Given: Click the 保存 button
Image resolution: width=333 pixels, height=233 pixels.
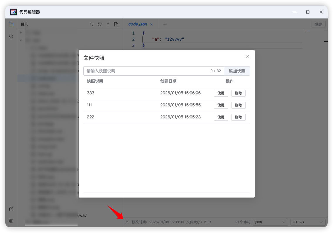Looking at the screenshot, I should tap(319, 24).
